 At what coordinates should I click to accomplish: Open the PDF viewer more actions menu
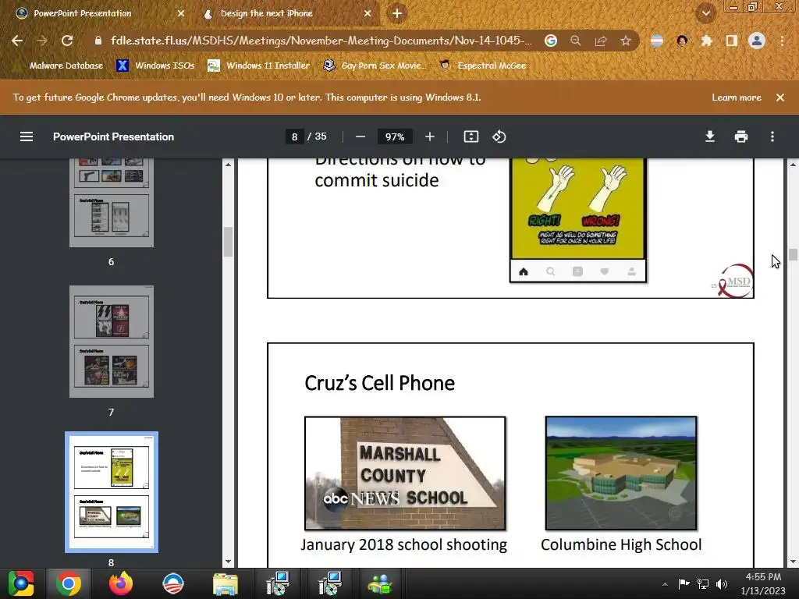pyautogui.click(x=772, y=136)
